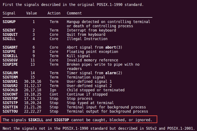The image size is (197, 131).
Task: Click the SIGKILL entry in the signal column
Action: pyautogui.click(x=10, y=56)
